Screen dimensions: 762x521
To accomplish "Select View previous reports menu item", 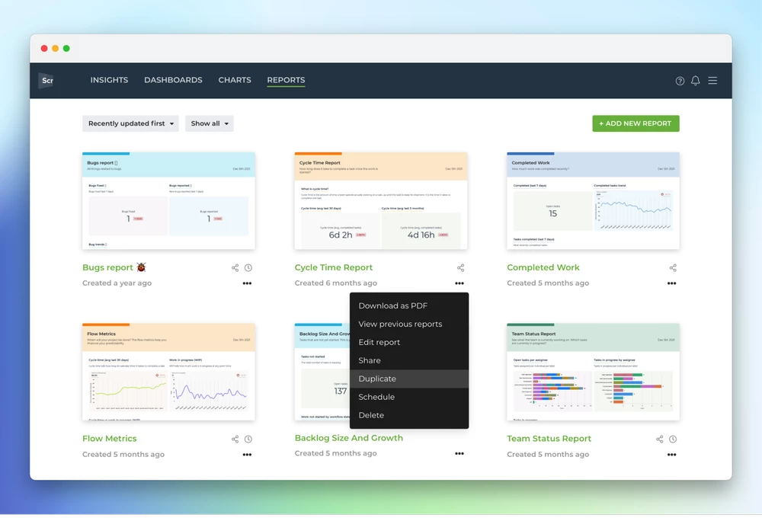I will pos(408,324).
